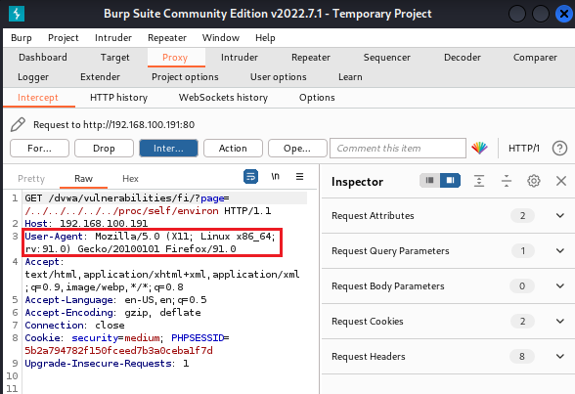The width and height of the screenshot is (575, 394).
Task: Open the Help menu
Action: pyautogui.click(x=265, y=38)
